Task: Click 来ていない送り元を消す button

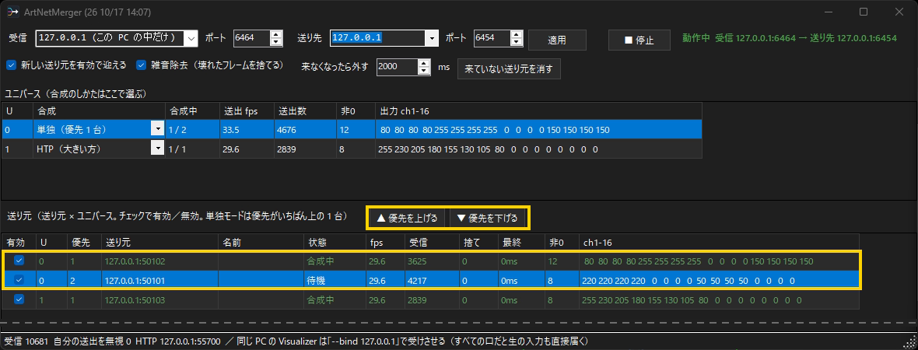Action: pyautogui.click(x=509, y=68)
